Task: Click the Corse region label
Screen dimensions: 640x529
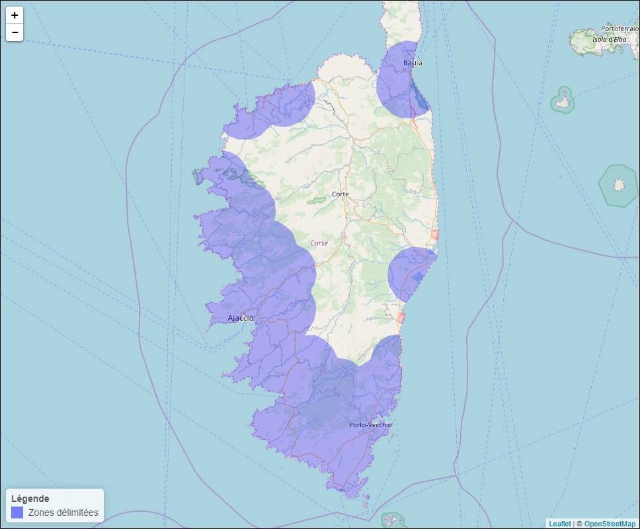Action: click(319, 243)
